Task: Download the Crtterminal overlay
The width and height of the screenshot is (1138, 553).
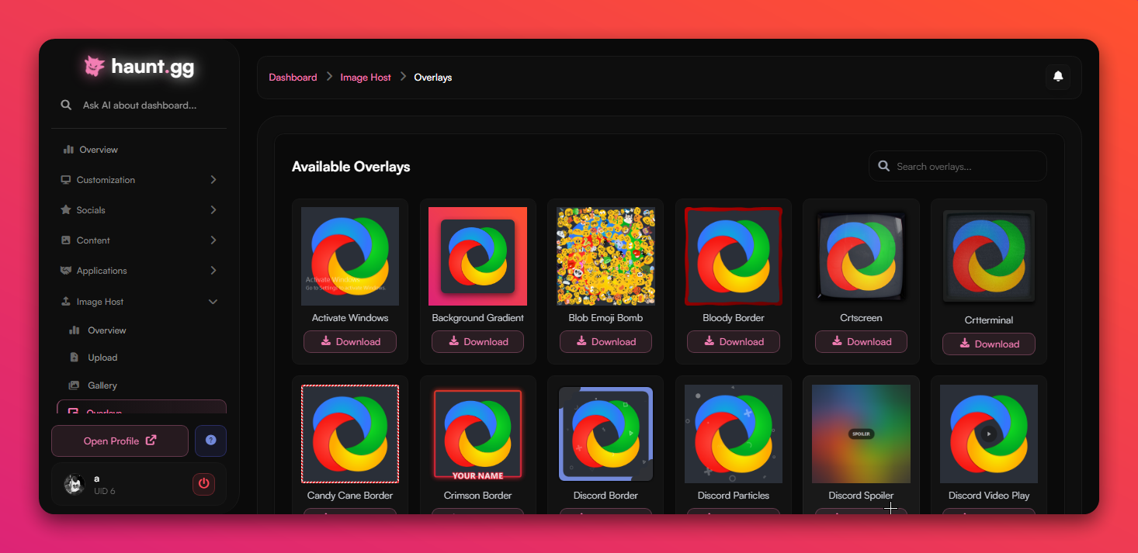Action: 989,344
